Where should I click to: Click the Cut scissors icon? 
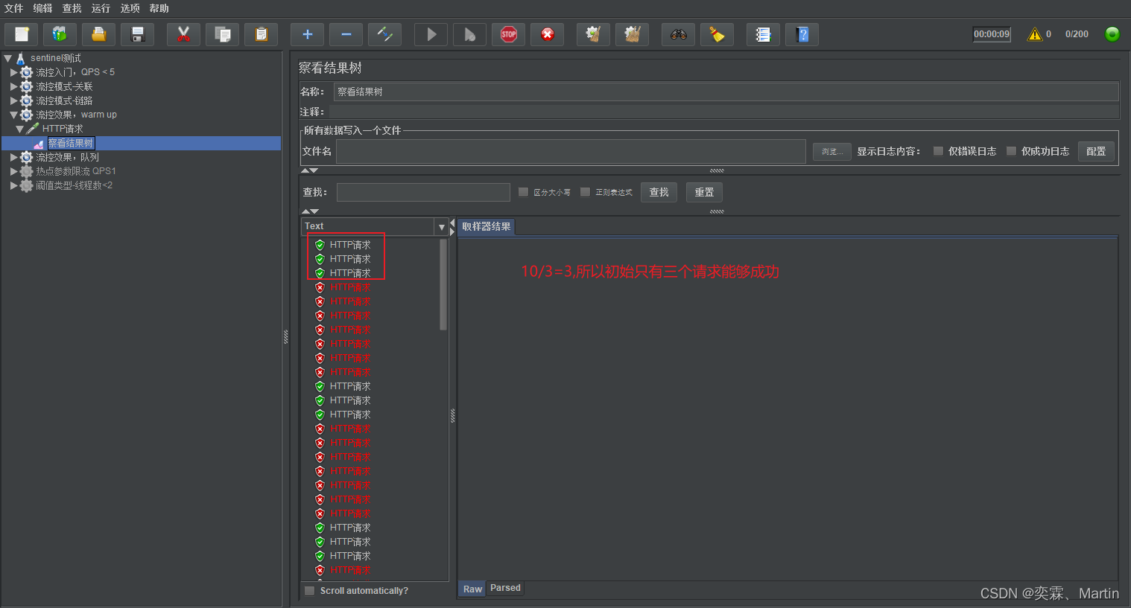tap(183, 34)
